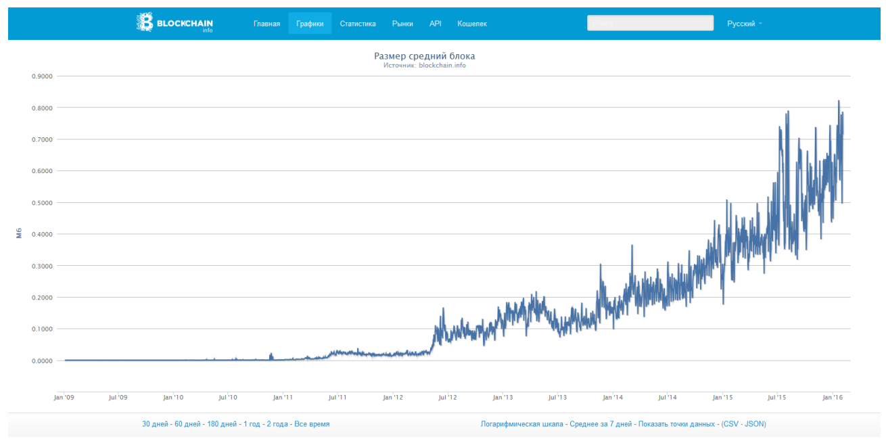View the Все время chart range
The height and width of the screenshot is (443, 886).
[312, 424]
